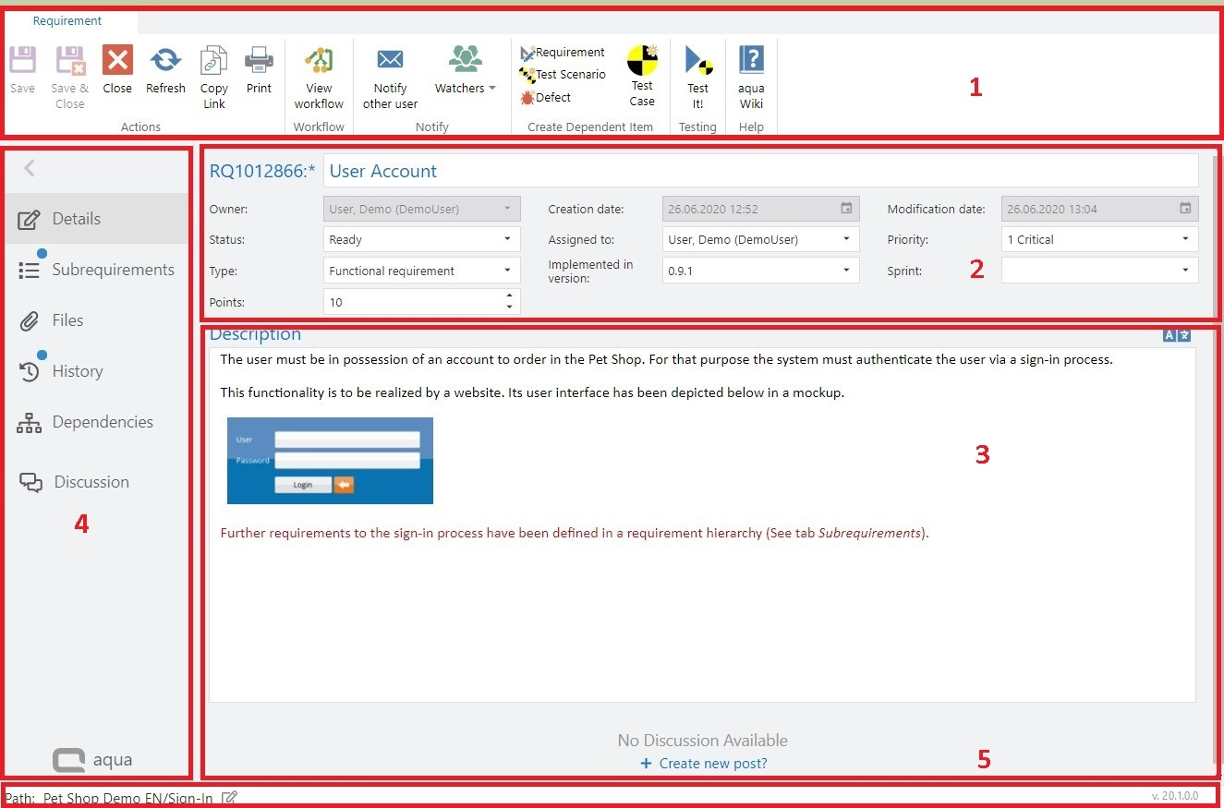Launch the Test It! action
This screenshot has width=1224, height=808.
[697, 62]
